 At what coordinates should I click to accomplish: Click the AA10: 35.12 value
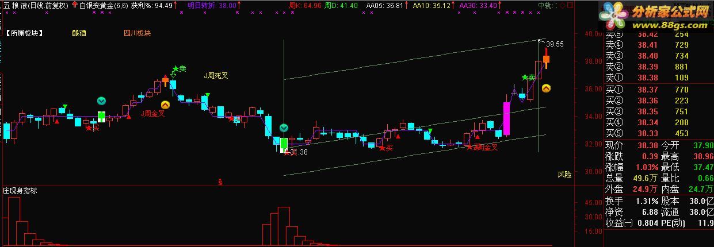432,5
